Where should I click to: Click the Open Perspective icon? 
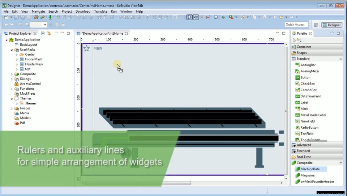[316, 25]
